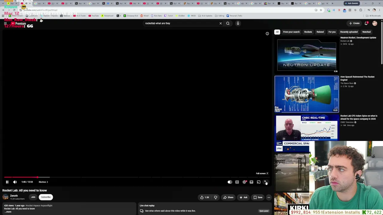Cast the video with the cast icon
The image size is (383, 215).
click(259, 182)
